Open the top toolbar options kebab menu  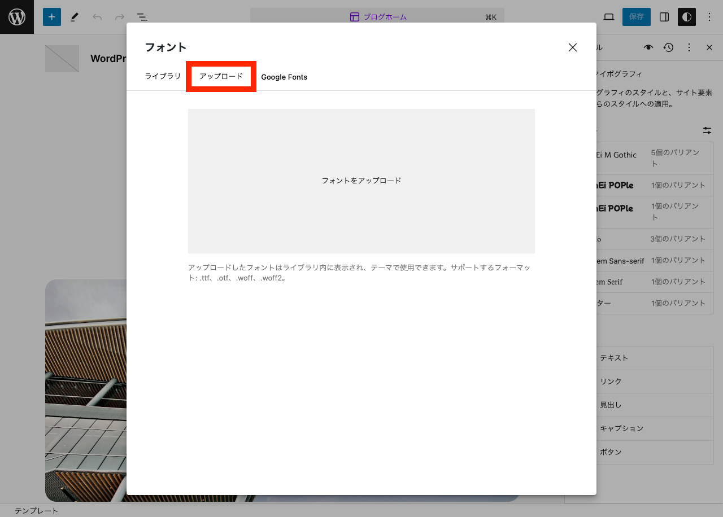tap(709, 17)
